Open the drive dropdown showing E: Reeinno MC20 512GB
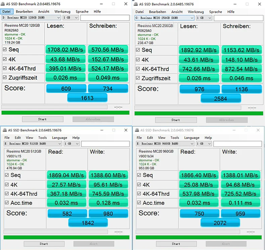The height and width of the screenshot is (250, 265). coord(33,144)
